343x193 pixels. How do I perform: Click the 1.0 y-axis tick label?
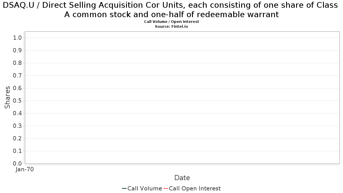(x=18, y=38)
